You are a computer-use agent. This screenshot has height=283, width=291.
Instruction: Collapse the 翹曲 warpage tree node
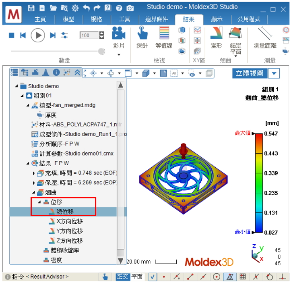click(34, 192)
